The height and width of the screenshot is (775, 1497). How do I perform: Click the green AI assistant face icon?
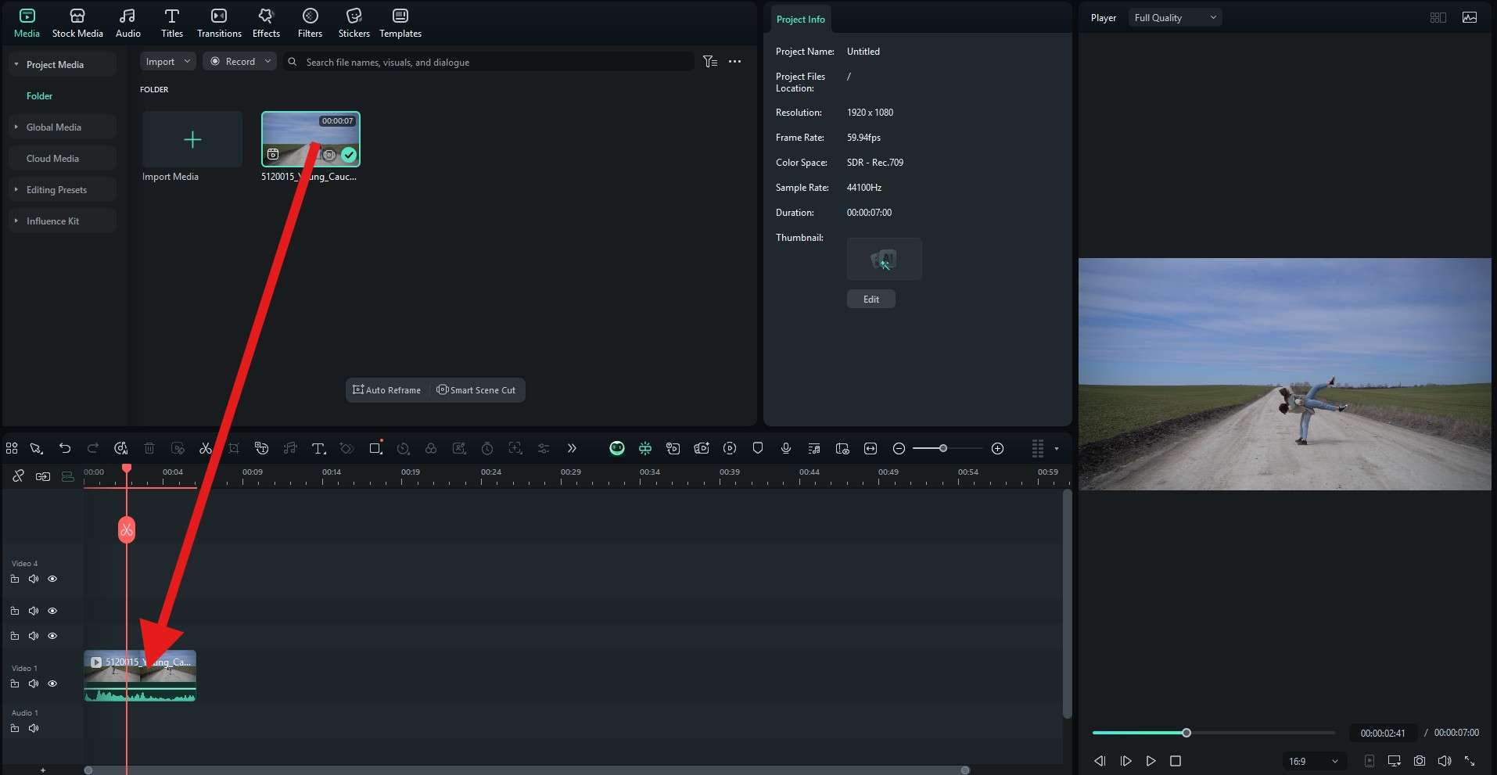[617, 448]
